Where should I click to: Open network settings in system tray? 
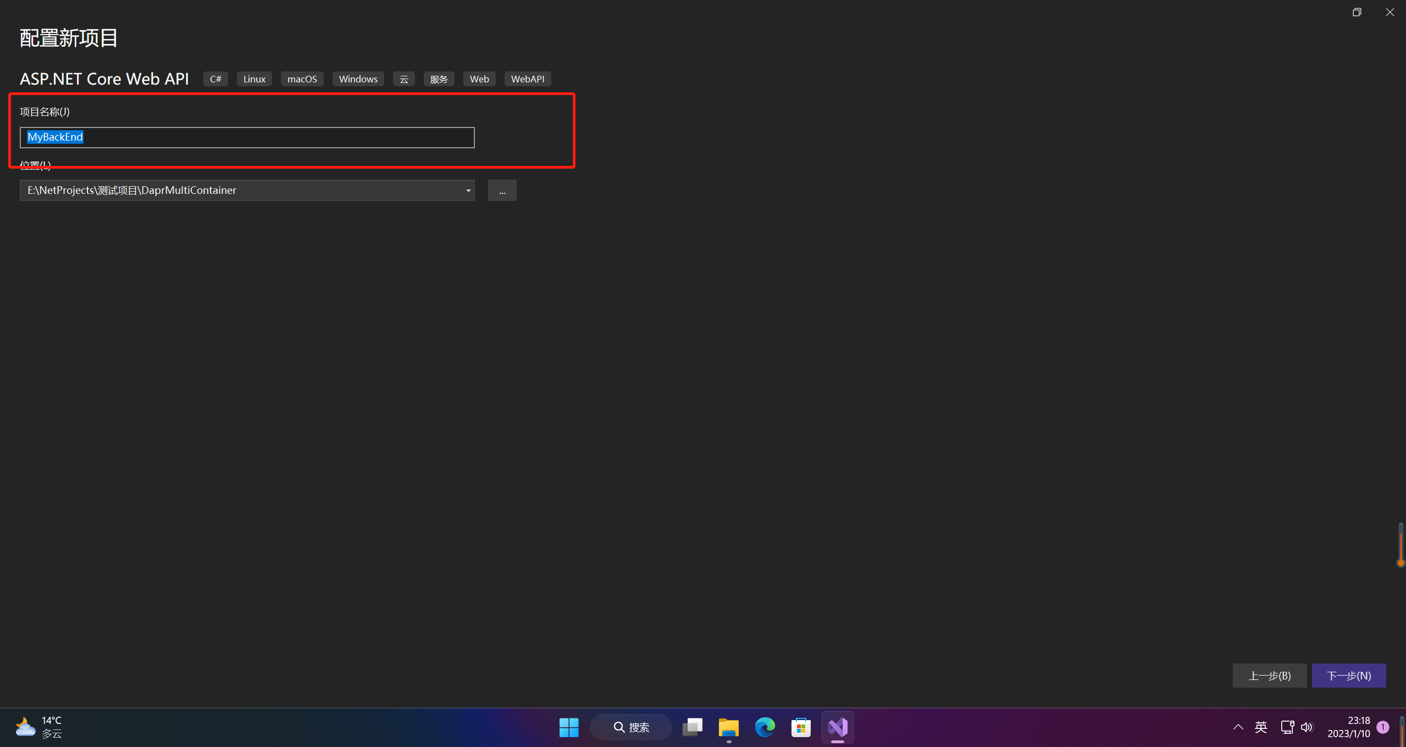tap(1287, 727)
